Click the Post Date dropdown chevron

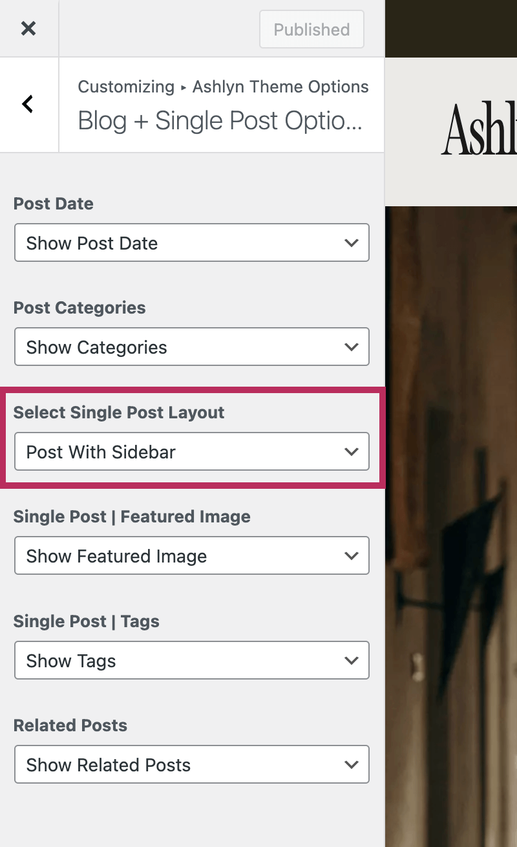tap(352, 242)
